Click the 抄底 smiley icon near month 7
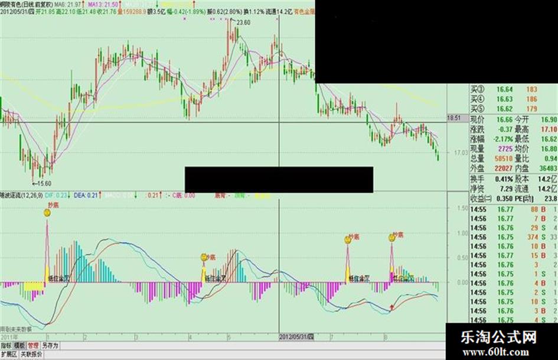The width and height of the screenshot is (558, 360). (347, 240)
